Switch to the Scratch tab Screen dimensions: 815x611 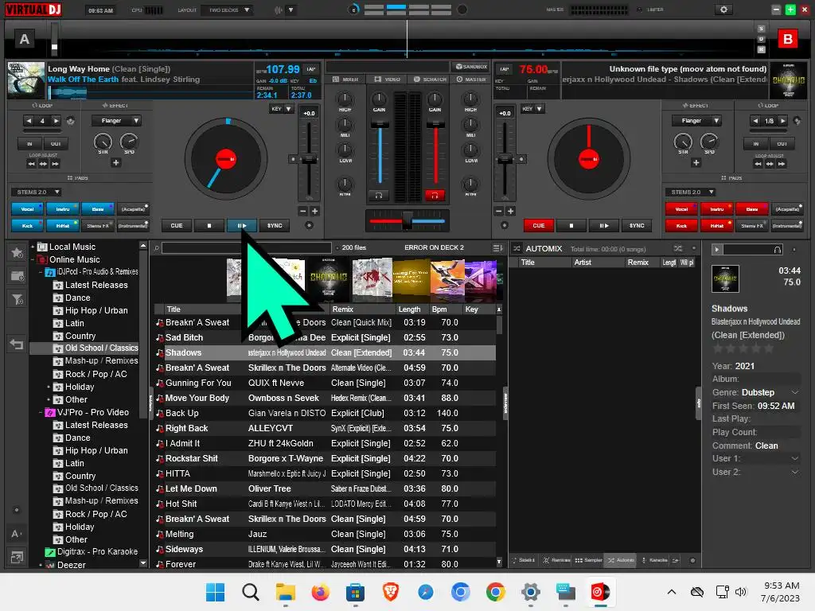(430, 80)
